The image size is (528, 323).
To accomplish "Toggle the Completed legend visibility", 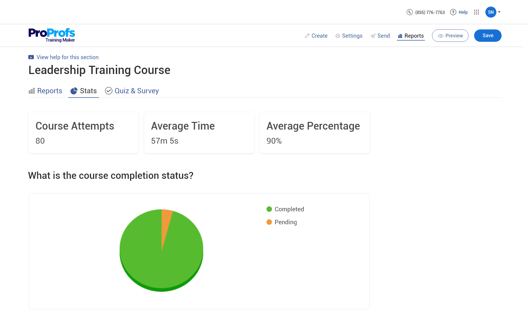I will [x=285, y=209].
